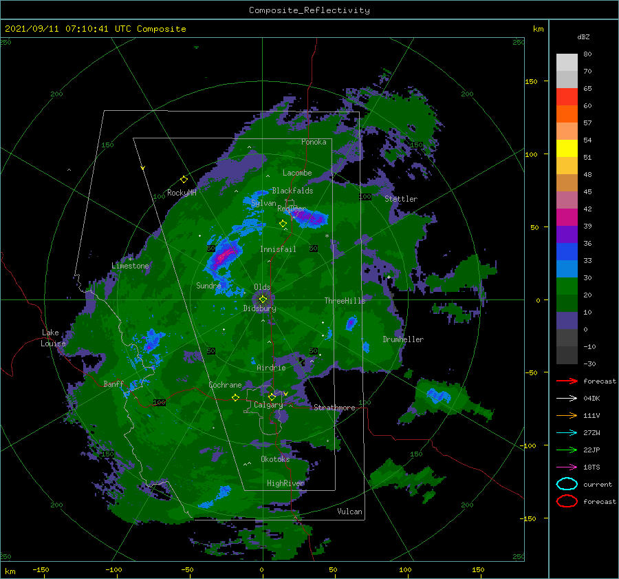Click the Okotoks label
619x579 pixels.
275,459
